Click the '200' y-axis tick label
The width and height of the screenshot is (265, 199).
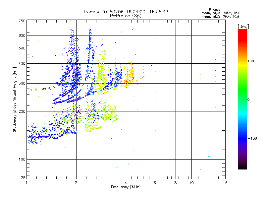tap(22, 111)
